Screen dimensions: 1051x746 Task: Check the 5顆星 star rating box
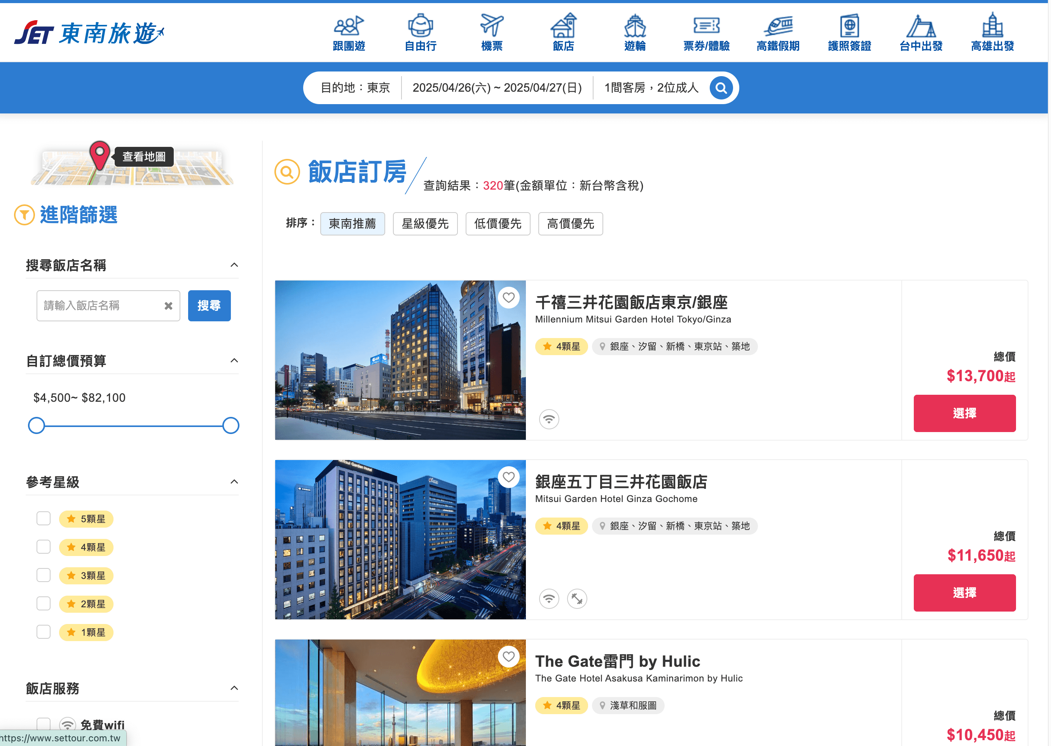[x=44, y=519]
